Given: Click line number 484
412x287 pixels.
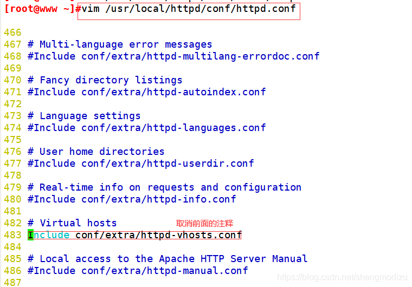Looking at the screenshot, I should 12,247.
